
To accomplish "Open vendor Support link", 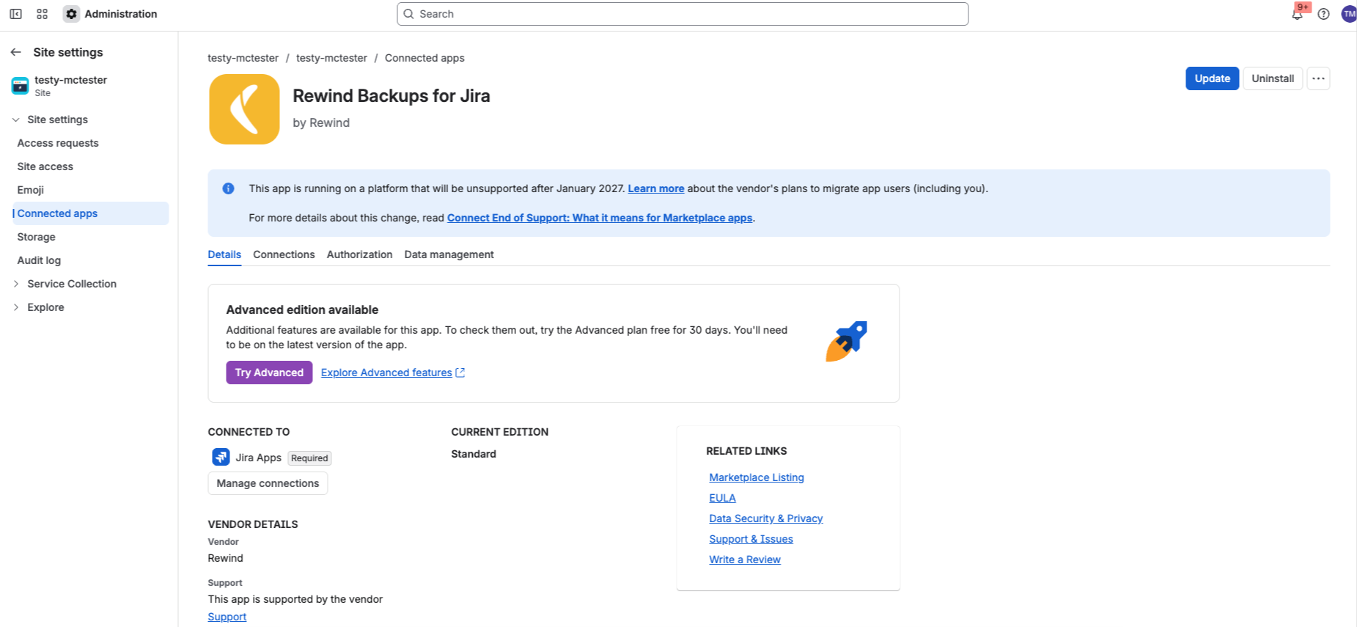I will click(x=227, y=617).
